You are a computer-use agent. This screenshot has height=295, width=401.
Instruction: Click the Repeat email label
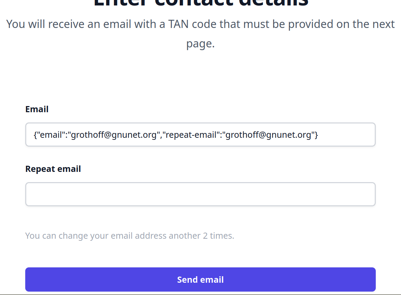coord(53,169)
